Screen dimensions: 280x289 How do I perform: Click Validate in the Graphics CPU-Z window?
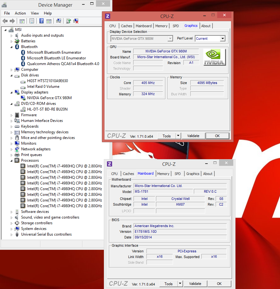point(193,136)
